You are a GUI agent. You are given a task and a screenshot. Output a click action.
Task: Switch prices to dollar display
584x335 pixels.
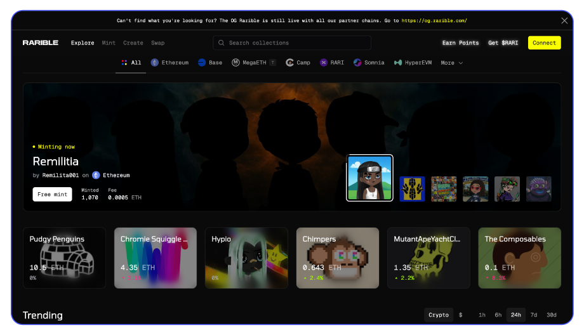[461, 315]
